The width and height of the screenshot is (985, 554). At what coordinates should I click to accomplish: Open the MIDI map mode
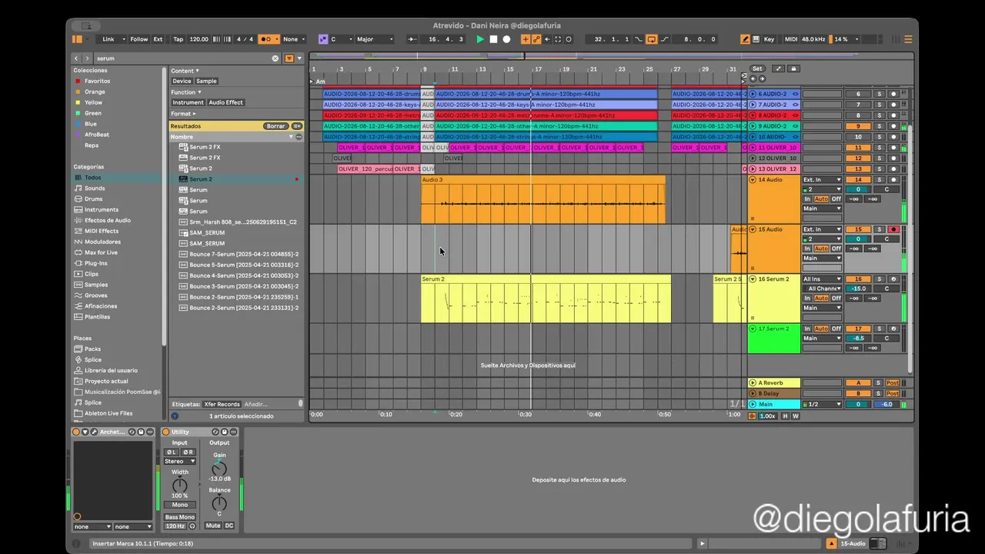point(791,39)
